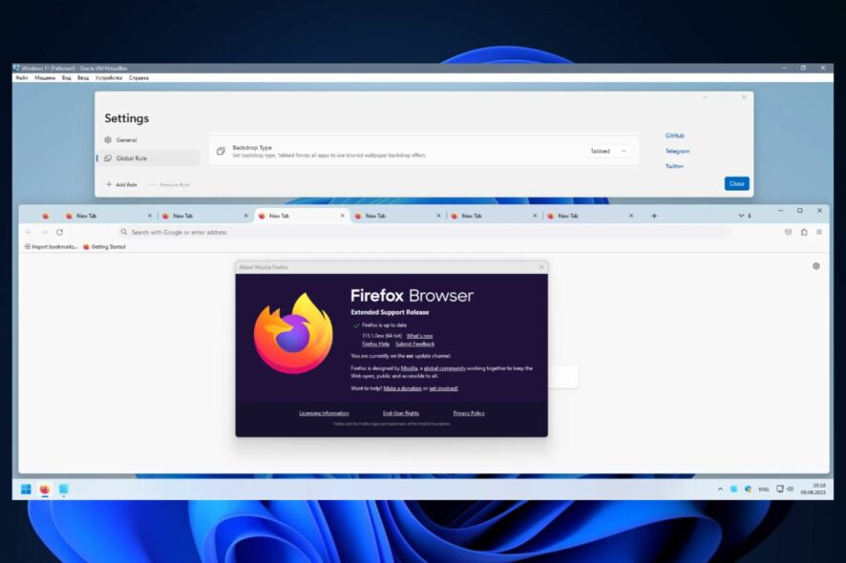This screenshot has width=846, height=563.
Task: Click the VirtualBox title bar icon
Action: point(16,68)
